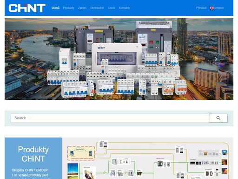
Task: Select the dashed red network diagram box
Action: pyautogui.click(x=81, y=153)
